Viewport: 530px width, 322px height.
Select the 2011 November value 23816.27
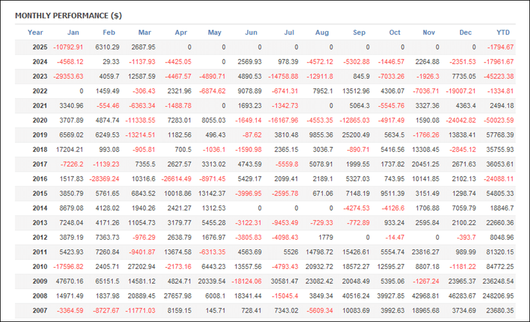coord(426,252)
